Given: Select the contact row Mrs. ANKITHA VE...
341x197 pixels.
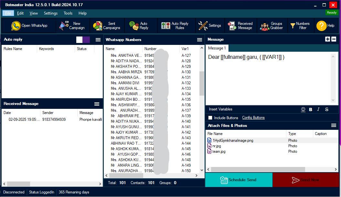Looking at the screenshot, I should point(152,55).
